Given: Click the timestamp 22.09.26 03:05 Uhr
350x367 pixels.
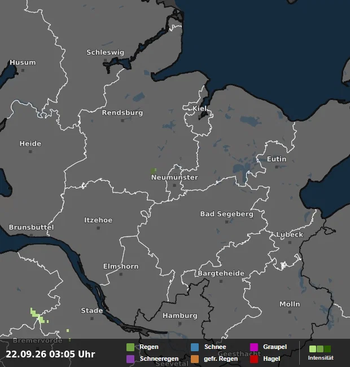Looking at the screenshot, I should pyautogui.click(x=50, y=354).
